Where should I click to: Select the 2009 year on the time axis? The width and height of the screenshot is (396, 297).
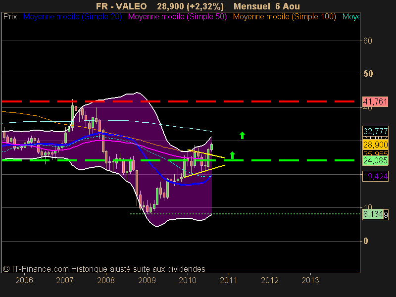(x=147, y=280)
